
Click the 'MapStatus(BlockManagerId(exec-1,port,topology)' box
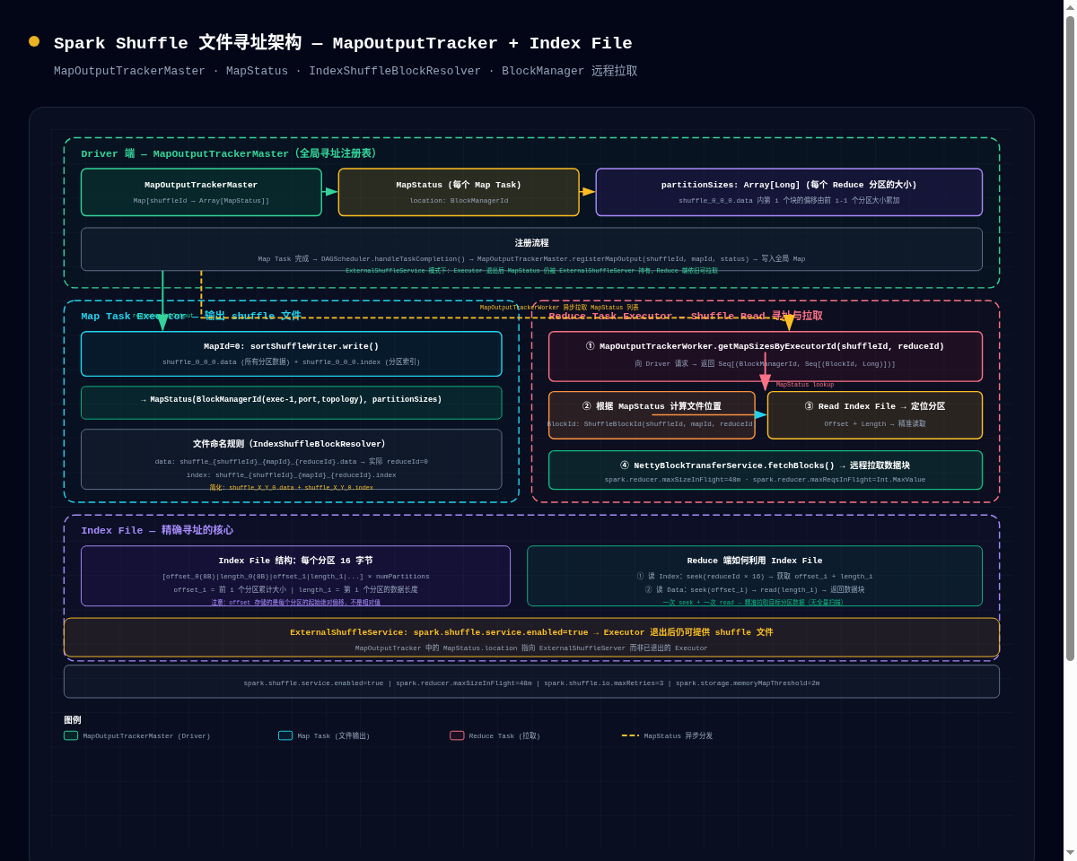click(x=291, y=403)
